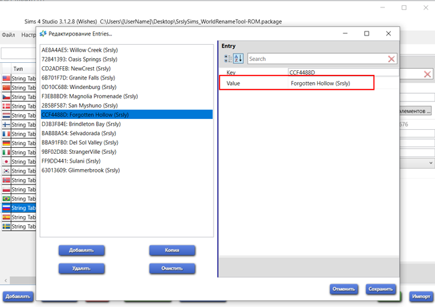
Task: Select the Danish flag String Table row
Action: pyautogui.click(x=19, y=106)
